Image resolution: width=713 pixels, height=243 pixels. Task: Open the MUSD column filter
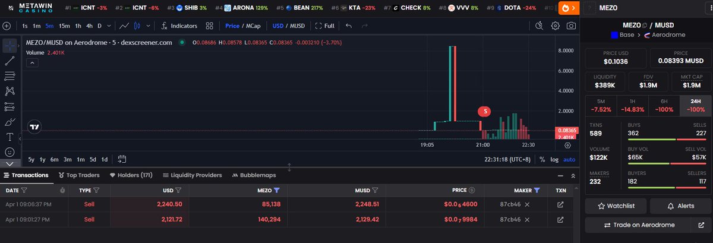tap(376, 191)
